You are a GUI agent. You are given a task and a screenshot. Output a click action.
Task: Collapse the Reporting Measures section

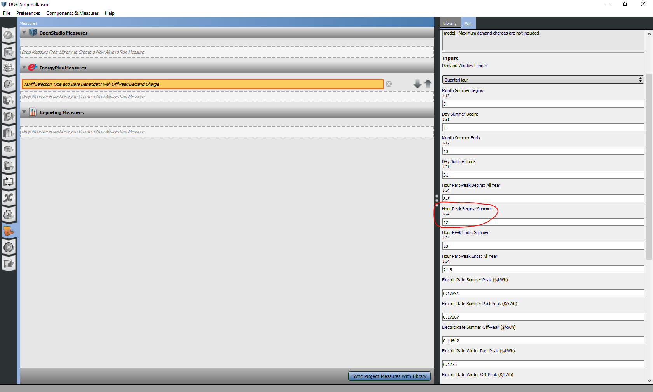(24, 112)
